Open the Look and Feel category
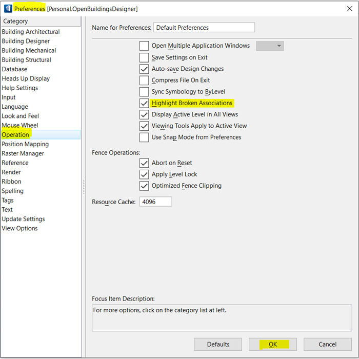The height and width of the screenshot is (359, 359). click(x=21, y=116)
